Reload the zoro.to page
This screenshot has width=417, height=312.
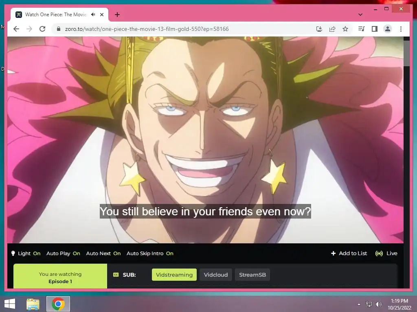[x=42, y=29]
